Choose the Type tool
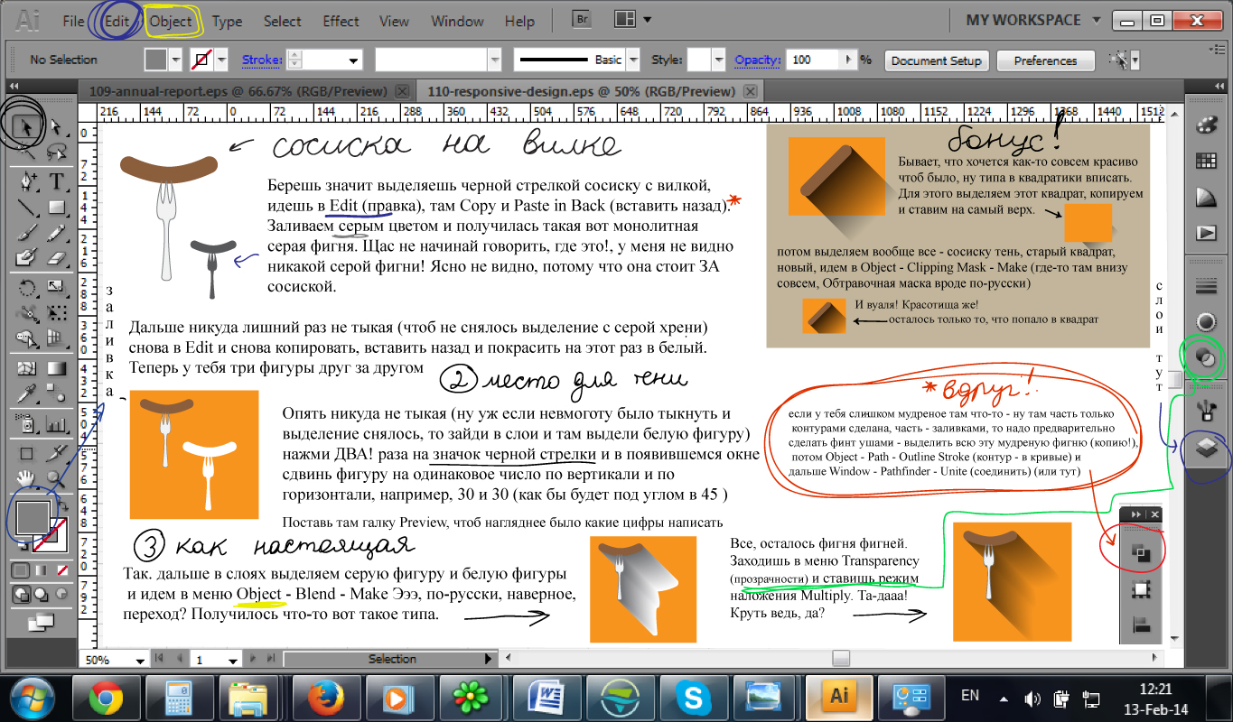The image size is (1233, 722). tap(56, 180)
